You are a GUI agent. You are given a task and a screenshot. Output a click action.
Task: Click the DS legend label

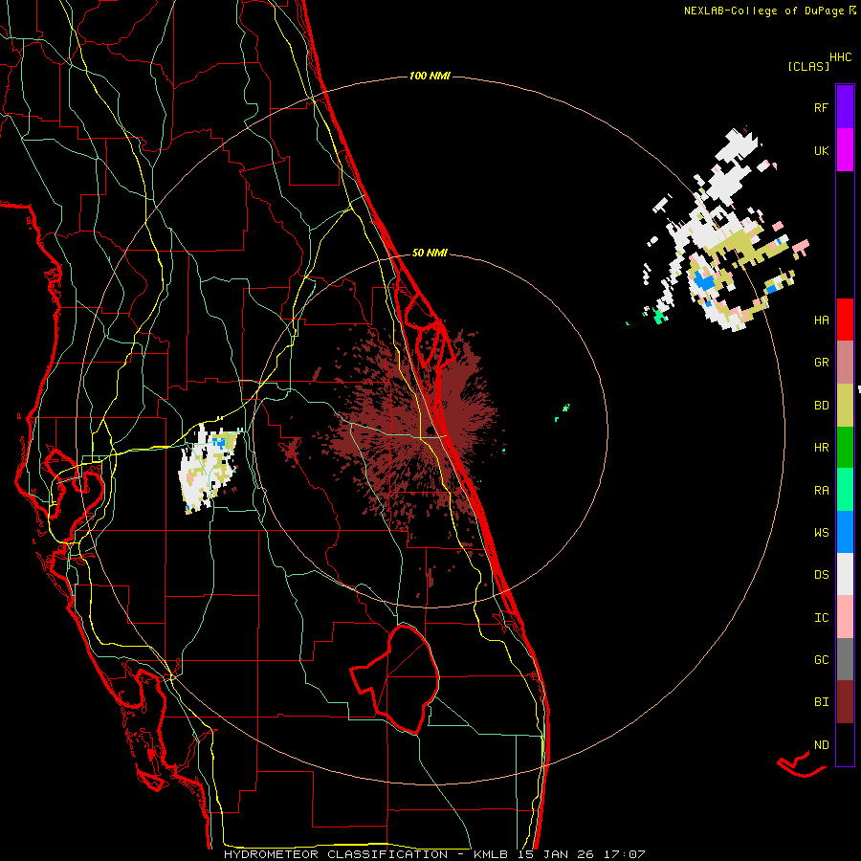[x=821, y=575]
